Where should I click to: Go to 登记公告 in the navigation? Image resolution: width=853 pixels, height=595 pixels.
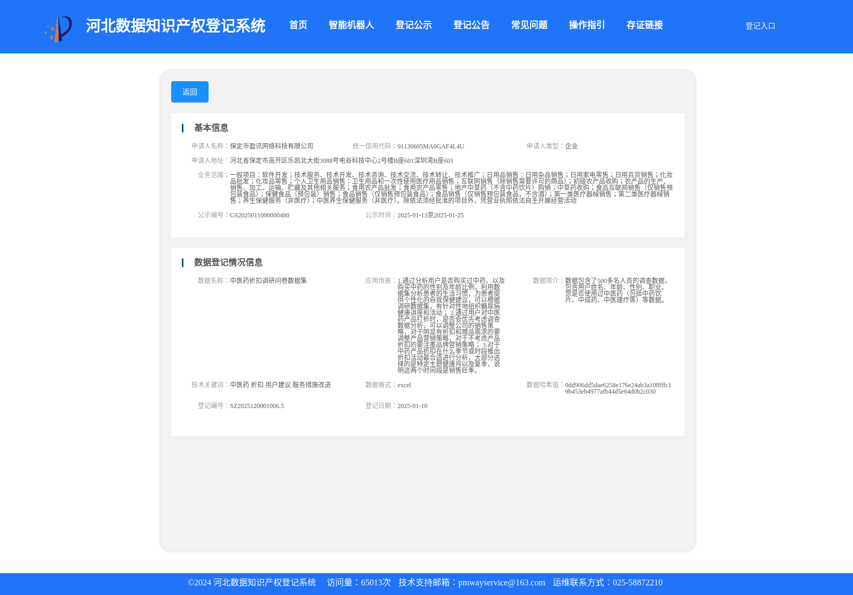pos(471,25)
